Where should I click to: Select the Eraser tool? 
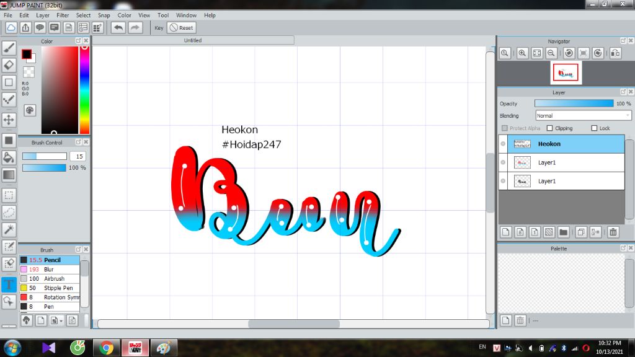[9, 65]
